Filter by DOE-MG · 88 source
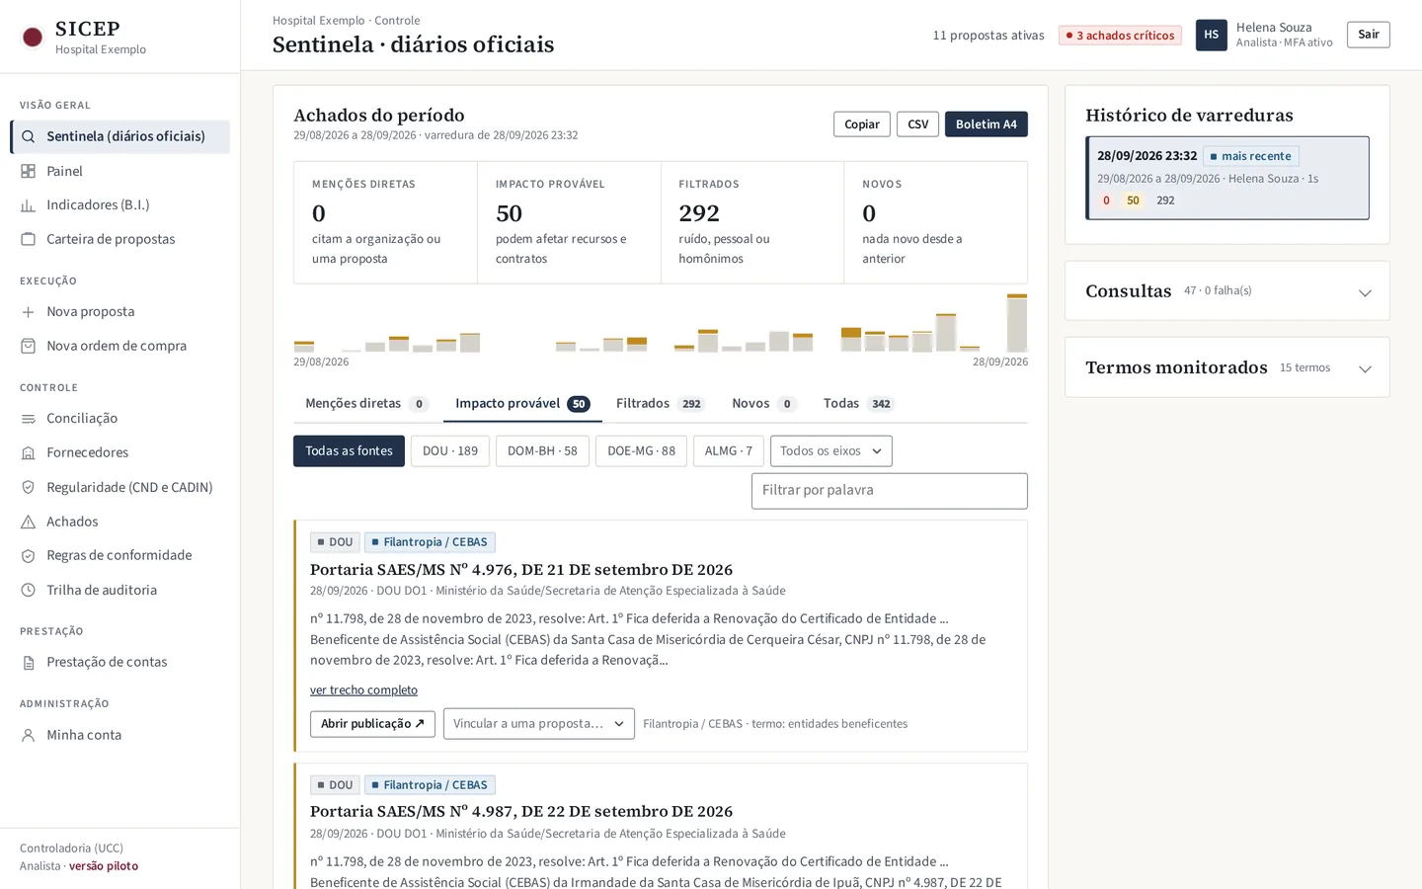The height and width of the screenshot is (889, 1422). (641, 451)
